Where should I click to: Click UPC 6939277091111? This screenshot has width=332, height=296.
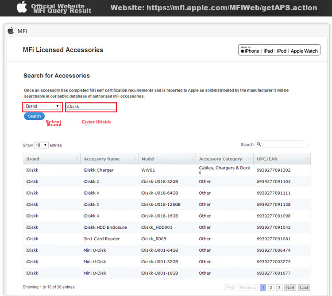click(274, 193)
